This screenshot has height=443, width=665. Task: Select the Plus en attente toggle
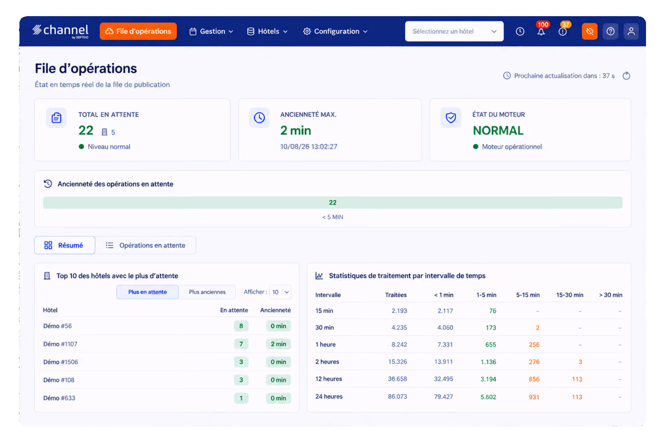click(147, 292)
